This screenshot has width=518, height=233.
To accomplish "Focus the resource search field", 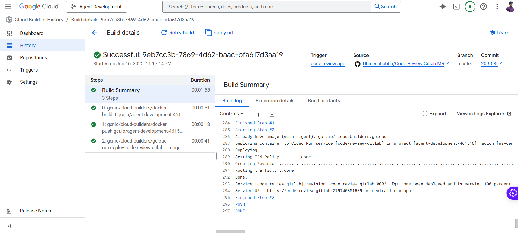I will (266, 7).
